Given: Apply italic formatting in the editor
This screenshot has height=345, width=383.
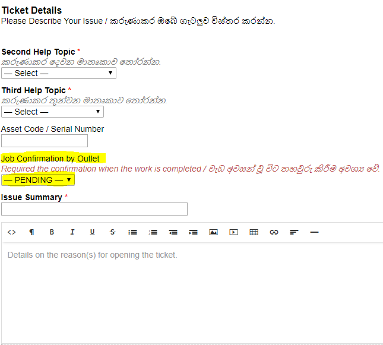Looking at the screenshot, I should 72,232.
